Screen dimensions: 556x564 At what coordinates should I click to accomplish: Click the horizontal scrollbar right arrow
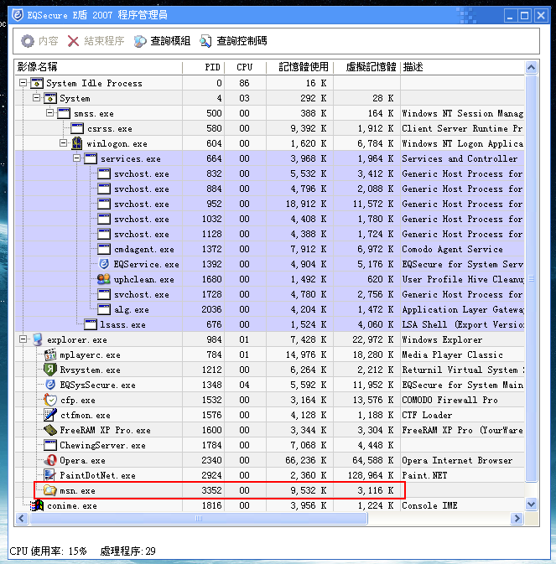click(x=517, y=518)
